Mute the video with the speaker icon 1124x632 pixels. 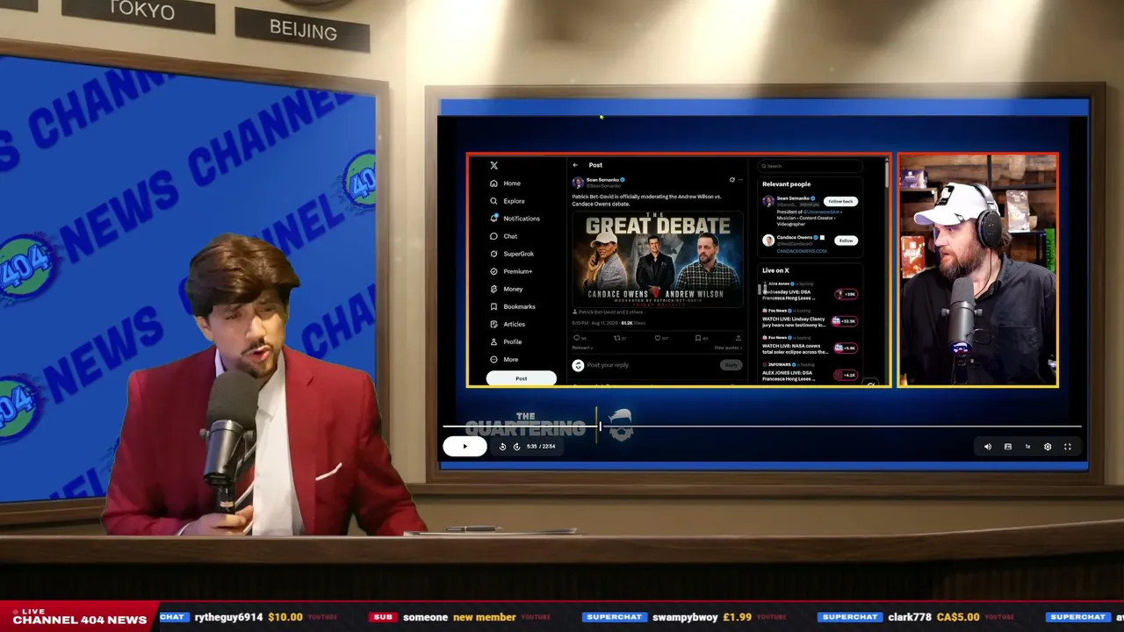point(988,447)
